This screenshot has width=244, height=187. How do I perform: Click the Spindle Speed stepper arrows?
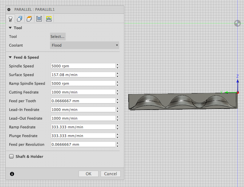point(117,66)
